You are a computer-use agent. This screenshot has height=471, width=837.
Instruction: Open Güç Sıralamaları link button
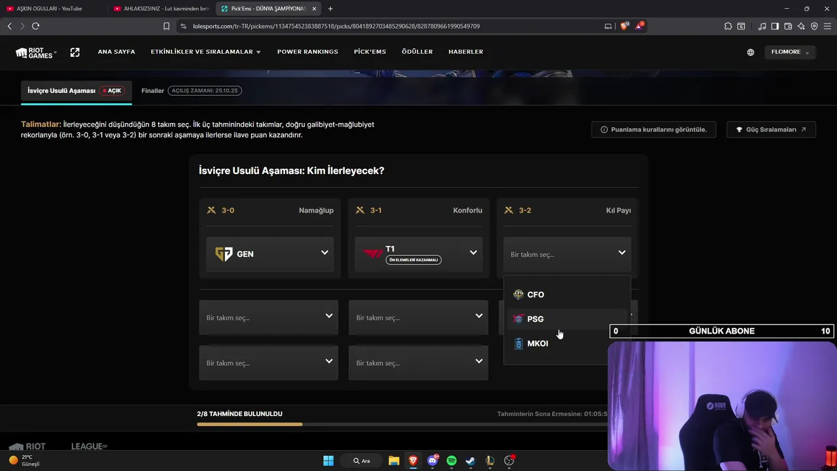pos(771,130)
